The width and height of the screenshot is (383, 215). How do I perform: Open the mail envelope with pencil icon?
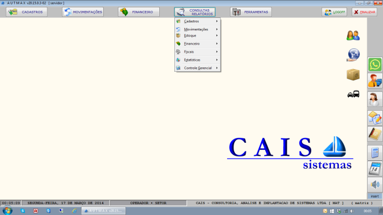(375, 118)
